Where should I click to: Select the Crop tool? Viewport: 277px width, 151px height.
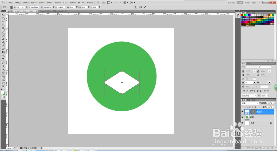click(3, 28)
